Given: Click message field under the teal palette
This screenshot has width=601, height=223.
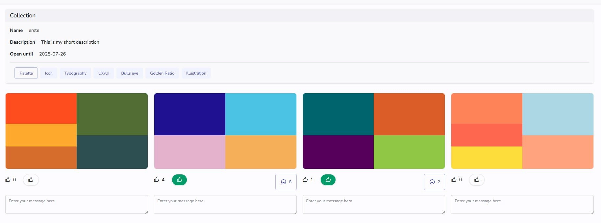Looking at the screenshot, I should (x=374, y=205).
